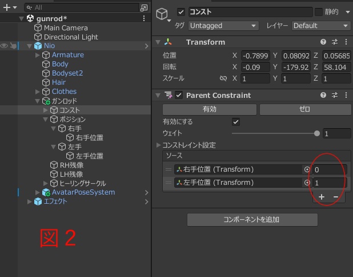The image size is (353, 277).
Task: Toggle scene picking hand icon for Nio
Action: point(14,46)
